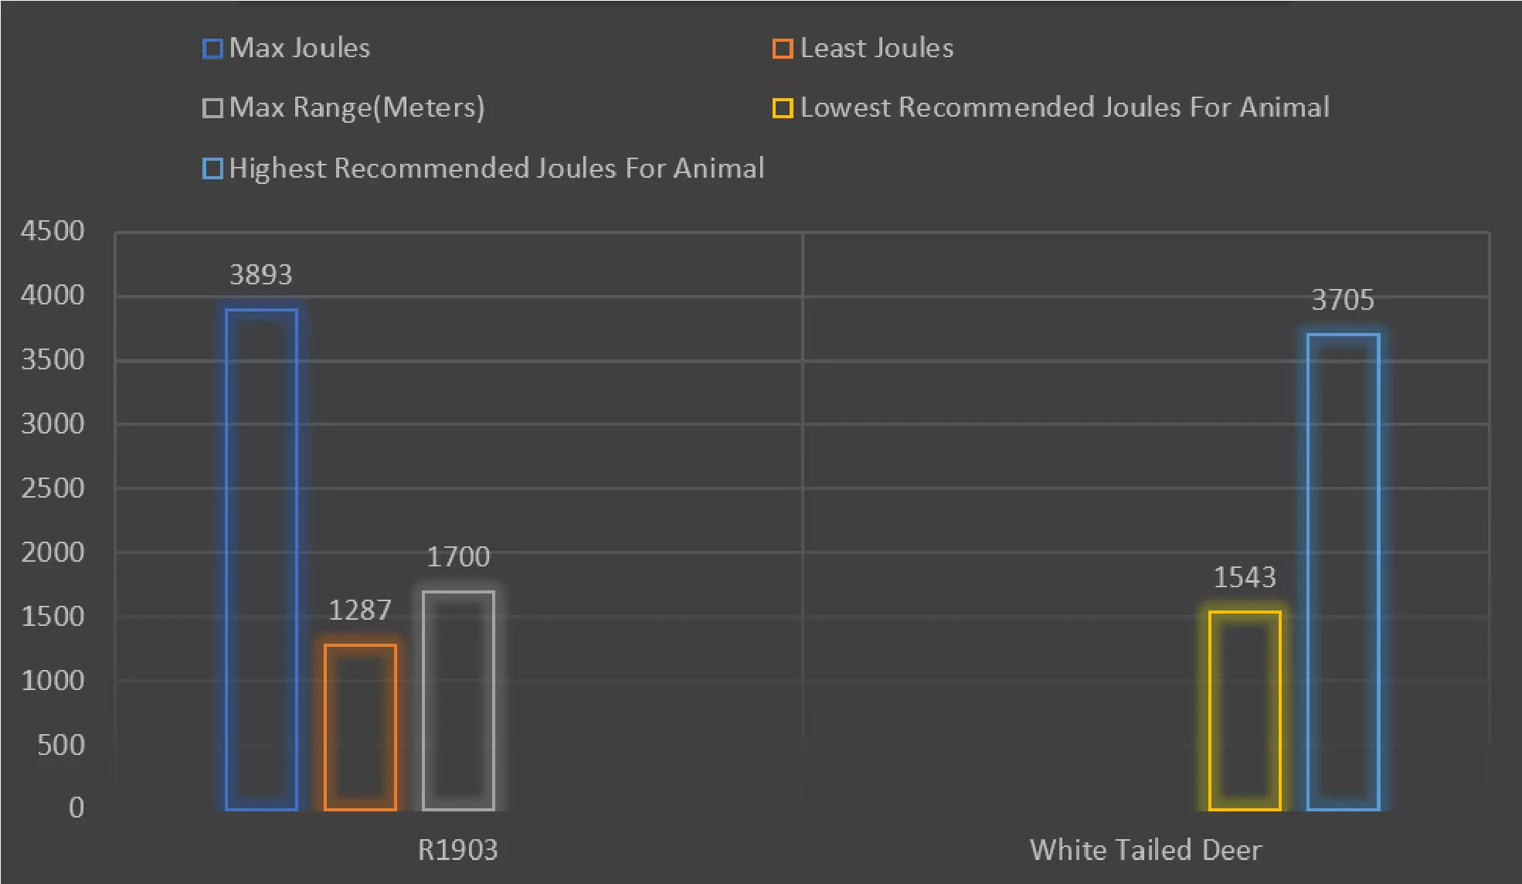Viewport: 1522px width, 884px height.
Task: Click the Max Range(Meters) legend swatch
Action: point(212,108)
